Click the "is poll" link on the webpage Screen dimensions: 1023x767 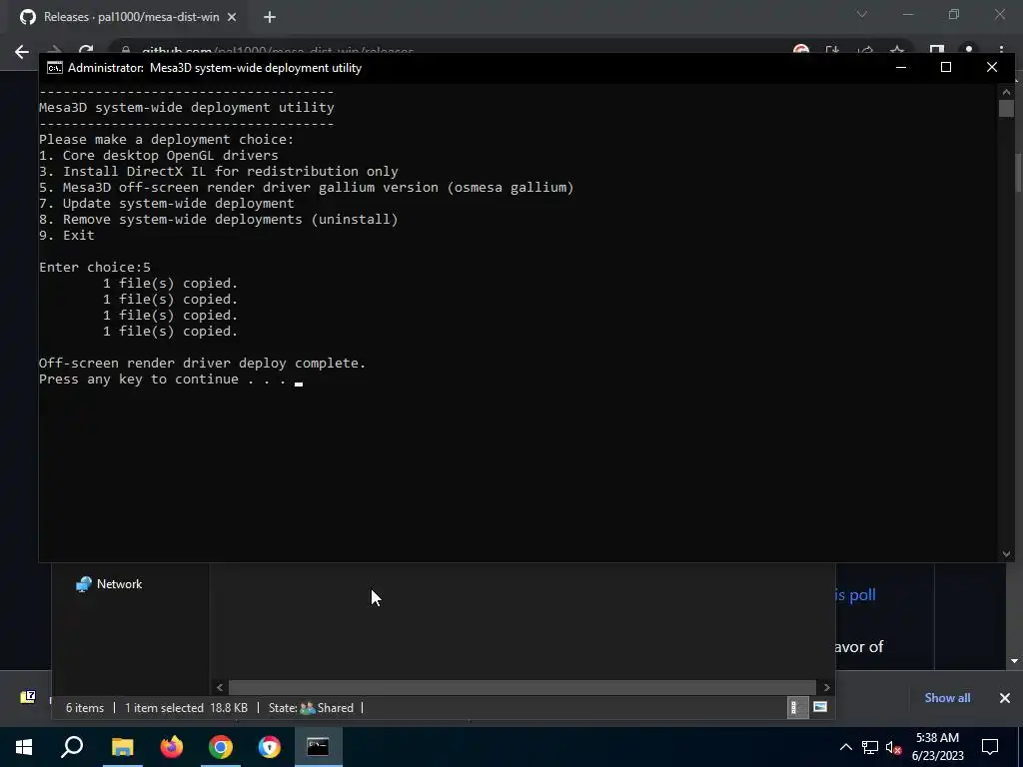point(855,595)
